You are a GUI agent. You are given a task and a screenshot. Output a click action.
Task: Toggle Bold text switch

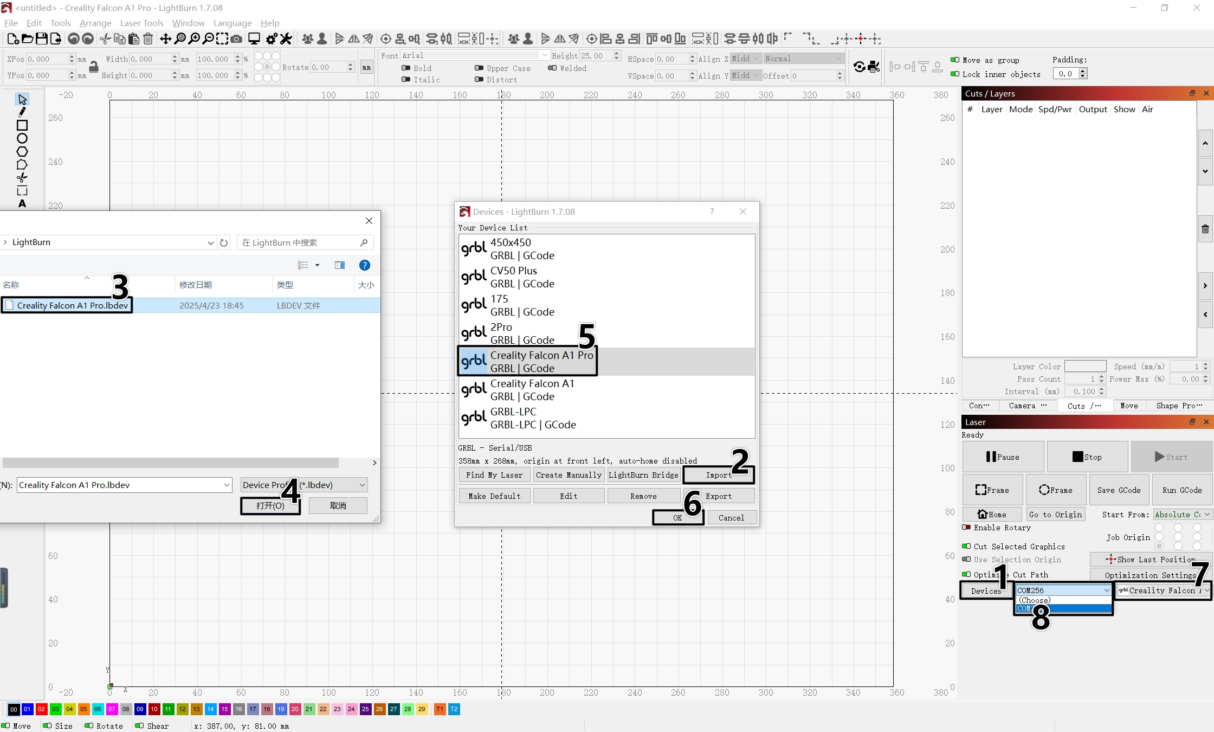(x=406, y=68)
